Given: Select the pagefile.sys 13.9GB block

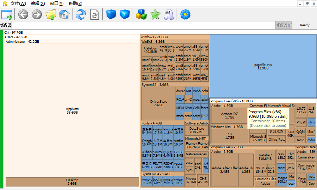Looking at the screenshot, I should coord(263,67).
